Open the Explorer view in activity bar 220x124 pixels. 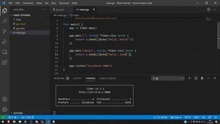click(4, 11)
